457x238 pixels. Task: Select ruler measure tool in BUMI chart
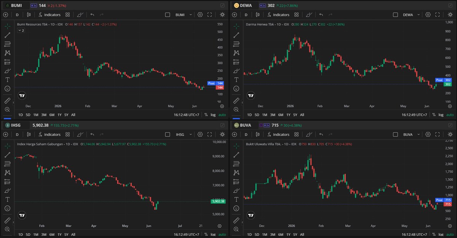[8, 101]
